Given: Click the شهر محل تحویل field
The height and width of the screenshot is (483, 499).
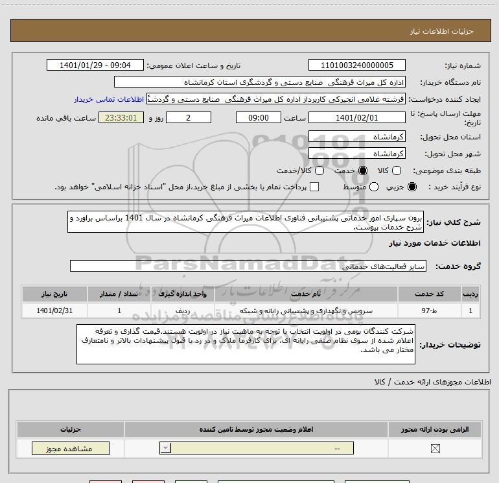Looking at the screenshot, I should [x=356, y=154].
